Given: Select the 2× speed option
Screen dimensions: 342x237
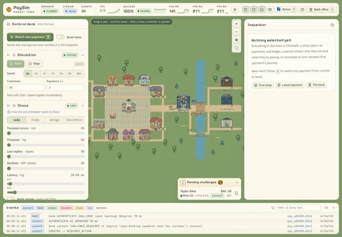Looking at the screenshot, I should pos(53,73).
